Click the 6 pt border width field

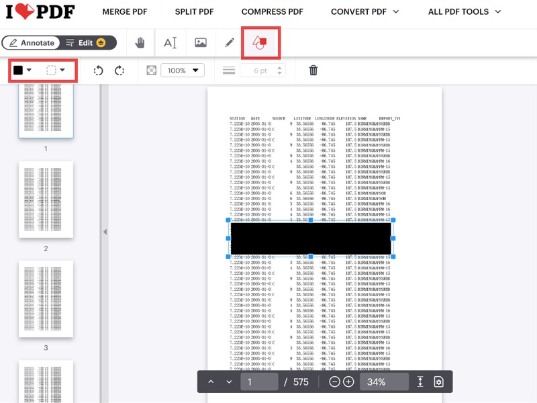click(260, 71)
